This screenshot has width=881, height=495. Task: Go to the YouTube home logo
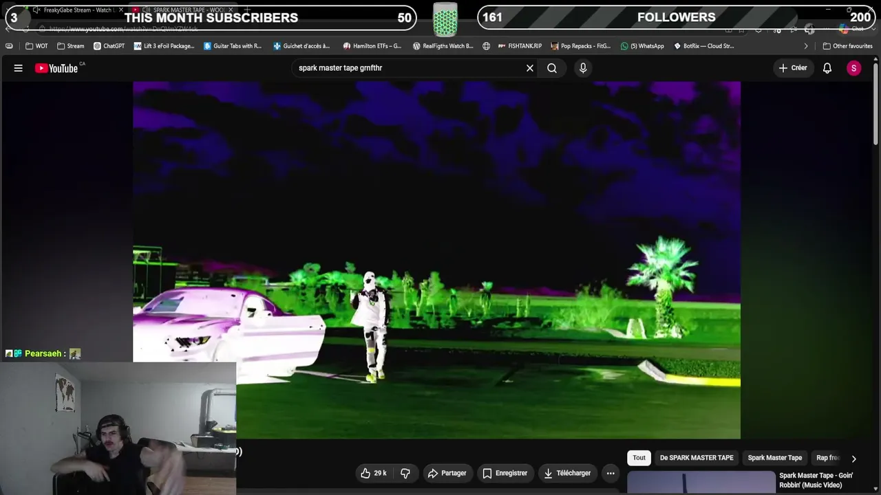pos(56,68)
